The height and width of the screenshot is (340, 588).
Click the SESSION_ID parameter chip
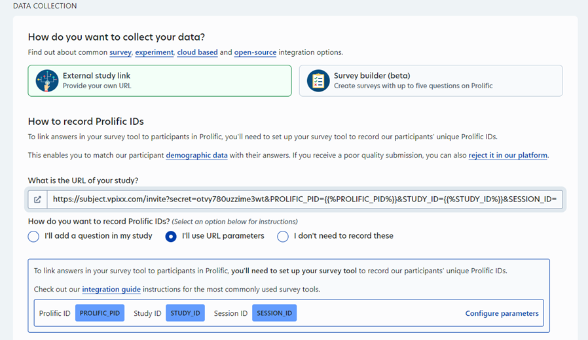point(274,313)
